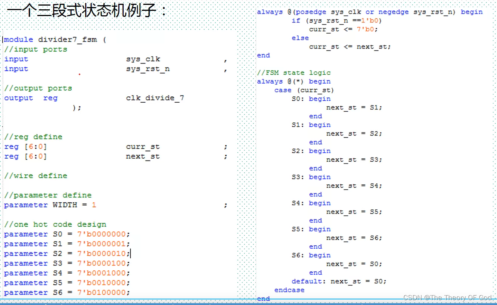This screenshot has width=497, height=305.
Task: Click the curr_st <= 7'b0 assignment
Action: click(344, 29)
